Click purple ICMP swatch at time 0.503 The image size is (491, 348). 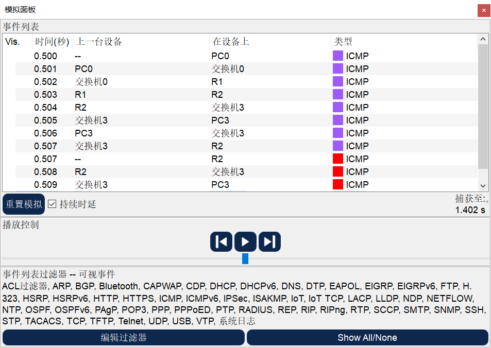(338, 94)
